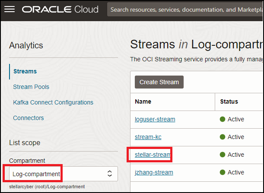Click the Status column header

(229, 101)
